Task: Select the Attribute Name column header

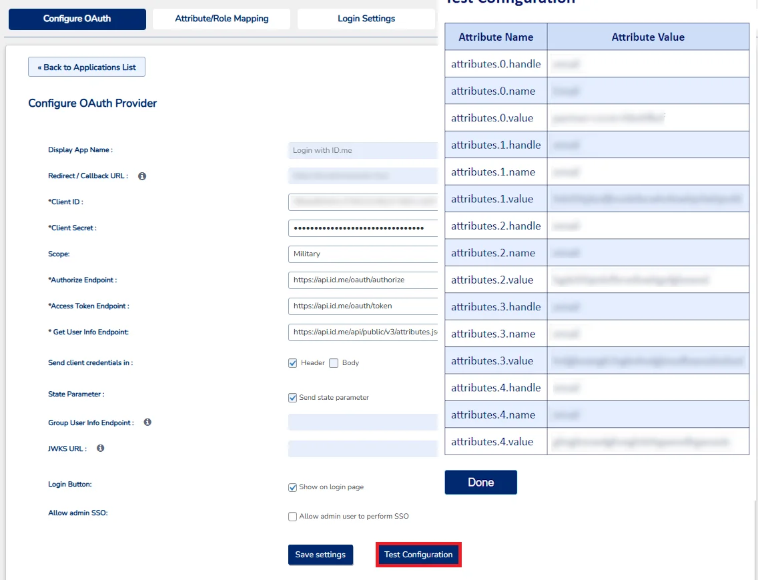Action: pyautogui.click(x=496, y=37)
